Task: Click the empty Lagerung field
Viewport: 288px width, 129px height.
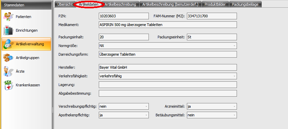Action: tap(168, 85)
